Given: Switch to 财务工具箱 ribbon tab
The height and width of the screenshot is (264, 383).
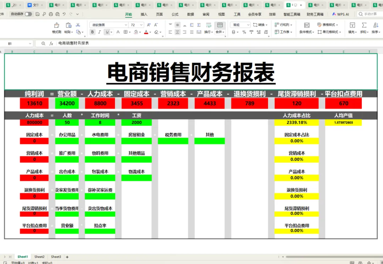Looking at the screenshot, I should [x=315, y=15].
